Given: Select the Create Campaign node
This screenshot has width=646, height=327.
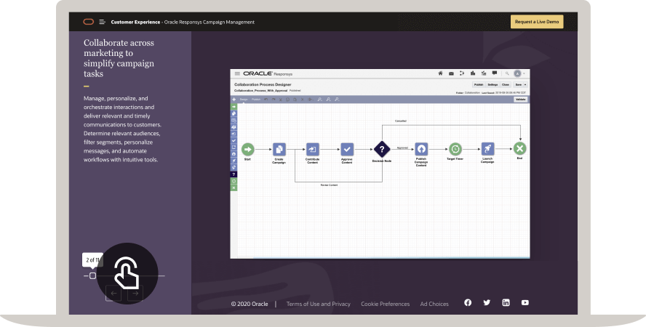Looking at the screenshot, I should pyautogui.click(x=279, y=148).
